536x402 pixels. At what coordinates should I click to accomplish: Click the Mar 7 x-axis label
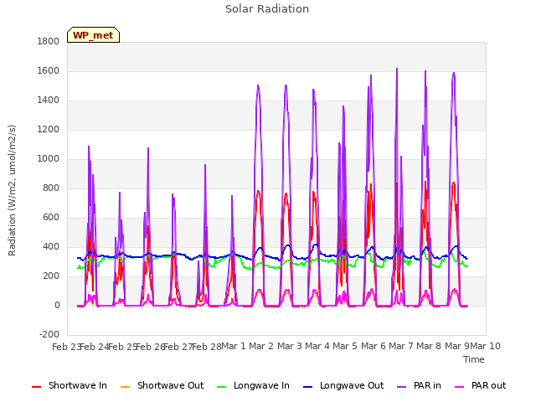pos(401,346)
